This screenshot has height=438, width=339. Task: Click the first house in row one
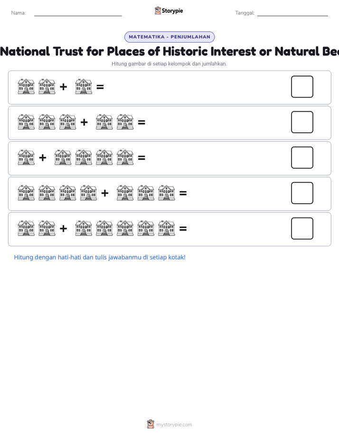(x=26, y=86)
